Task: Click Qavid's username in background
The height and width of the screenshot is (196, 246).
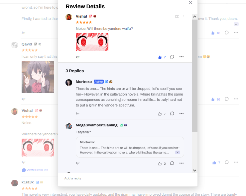Action: tap(27, 44)
